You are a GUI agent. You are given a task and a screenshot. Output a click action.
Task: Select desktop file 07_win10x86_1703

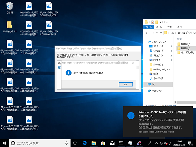pyautogui.click(x=29, y=28)
